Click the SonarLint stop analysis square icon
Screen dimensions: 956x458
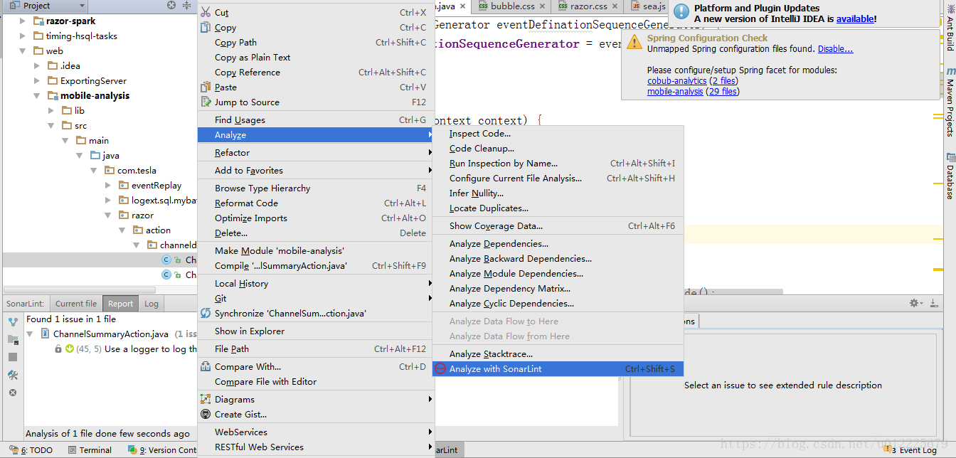coord(13,357)
